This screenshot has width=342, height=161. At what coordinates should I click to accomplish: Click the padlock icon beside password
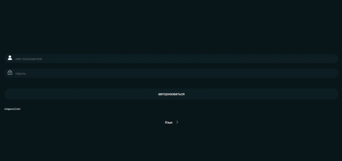(10, 72)
